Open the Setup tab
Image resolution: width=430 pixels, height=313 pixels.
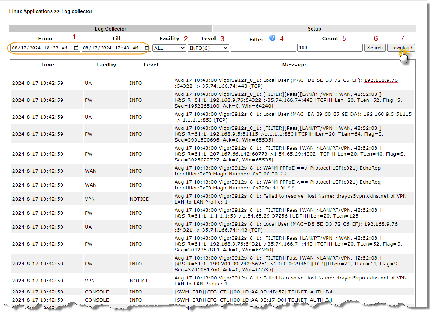[314, 29]
